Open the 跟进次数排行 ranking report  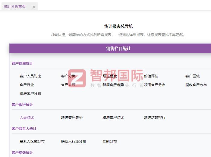coord(155,118)
